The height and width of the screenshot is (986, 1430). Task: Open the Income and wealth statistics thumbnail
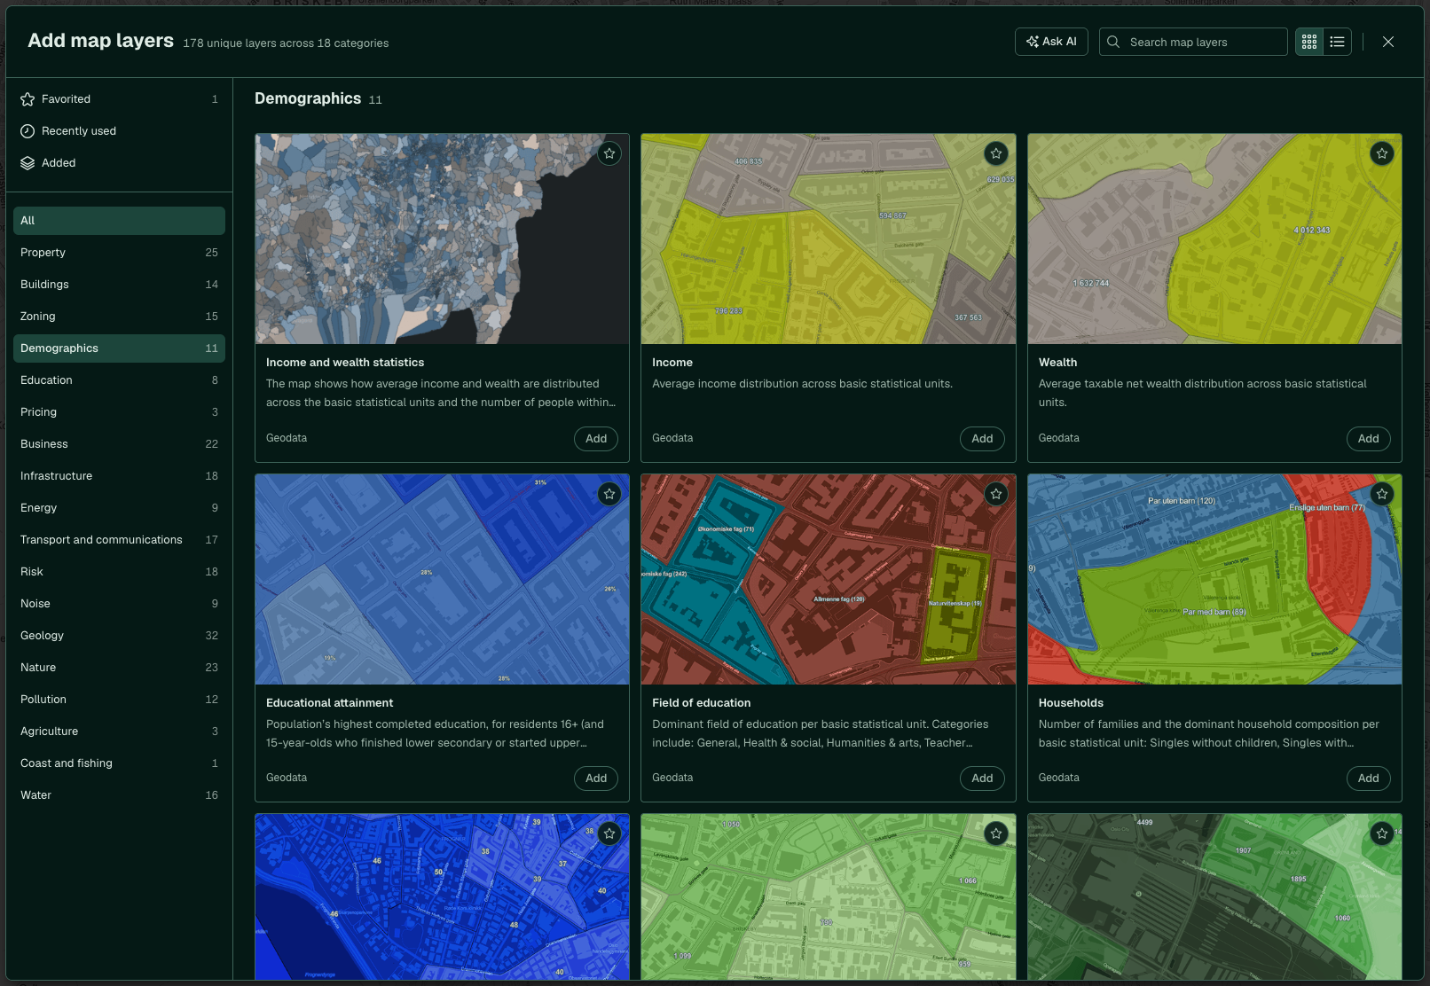[442, 239]
